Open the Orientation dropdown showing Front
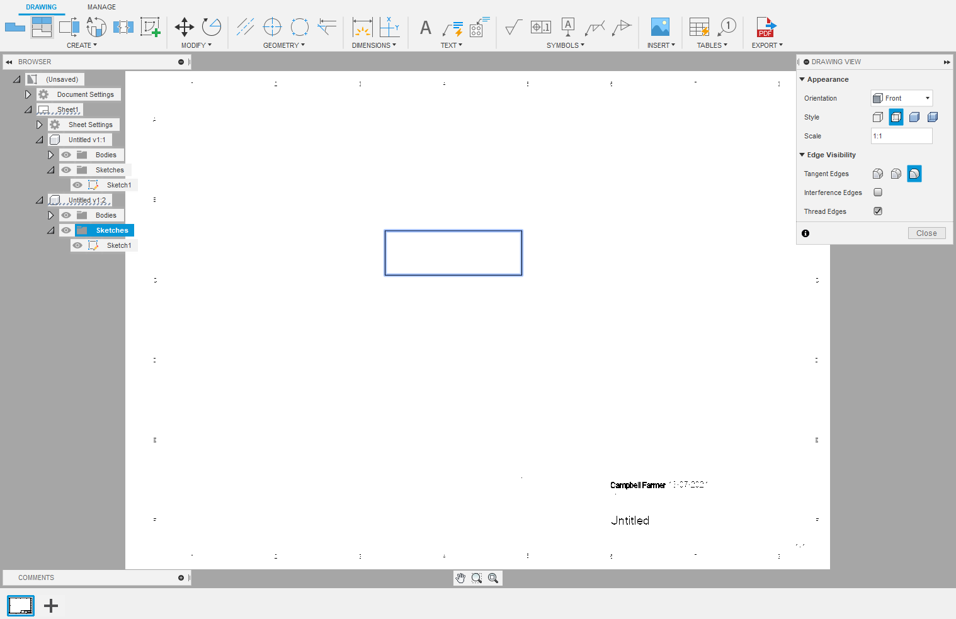956x619 pixels. coord(901,98)
